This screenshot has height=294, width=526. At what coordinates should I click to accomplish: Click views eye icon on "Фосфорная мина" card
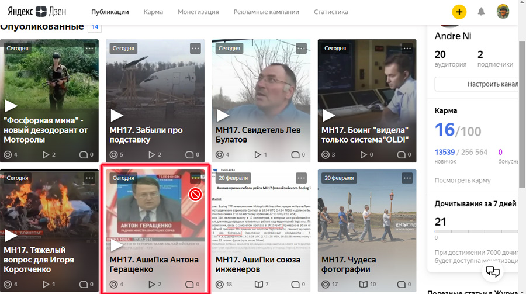[8, 155]
